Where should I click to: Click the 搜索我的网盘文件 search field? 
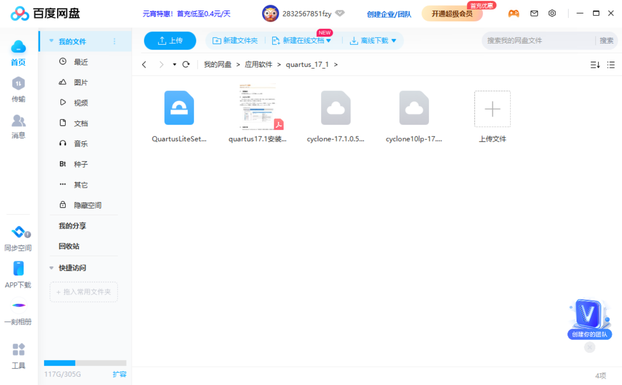[x=538, y=40]
